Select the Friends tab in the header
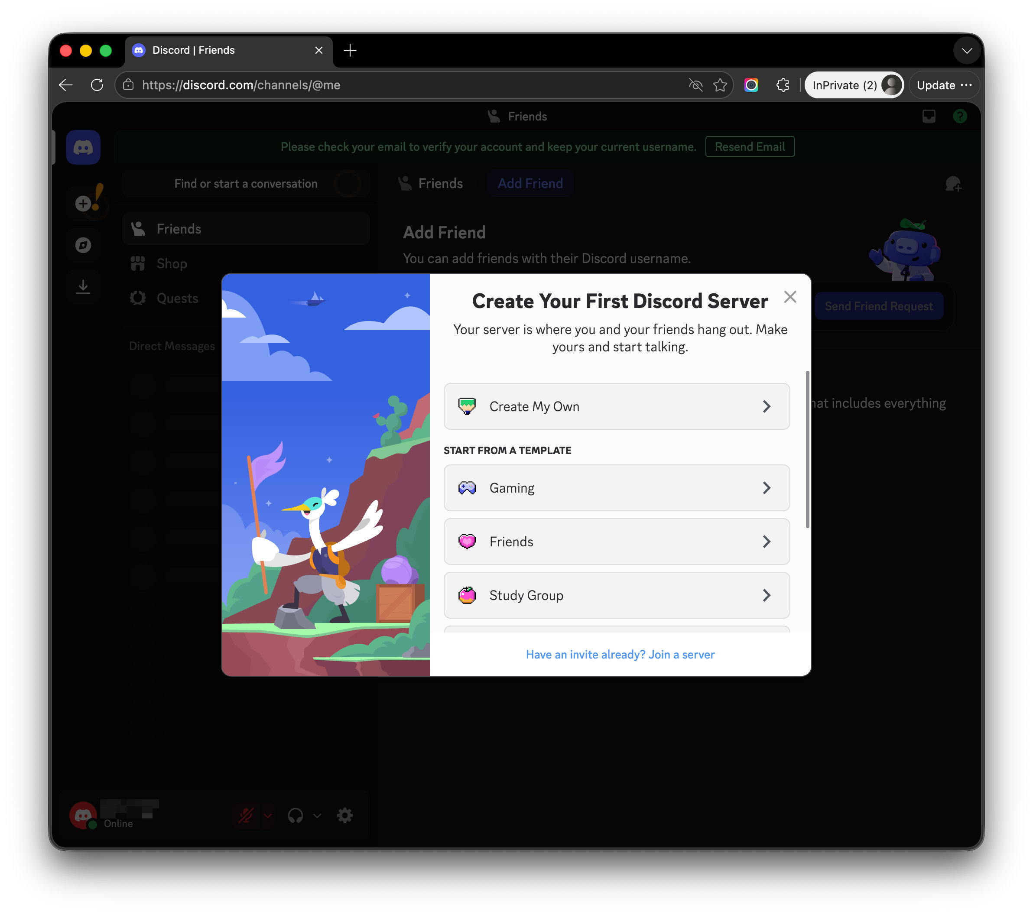 coord(430,183)
